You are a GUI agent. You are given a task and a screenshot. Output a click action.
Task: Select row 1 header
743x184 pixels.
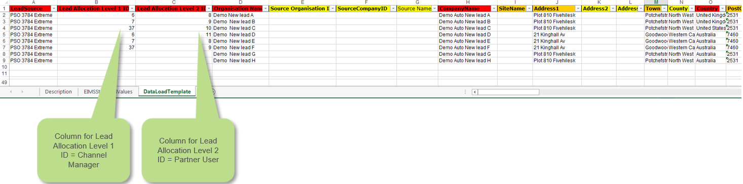(x=4, y=9)
